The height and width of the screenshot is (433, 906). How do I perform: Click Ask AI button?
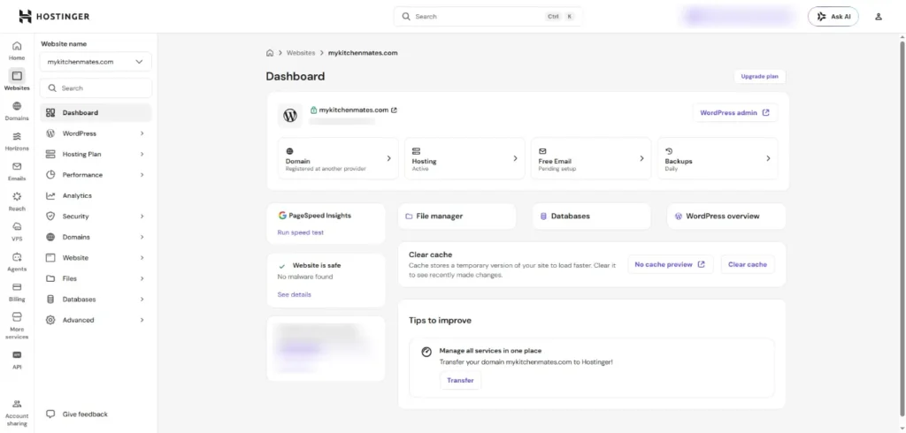point(833,17)
